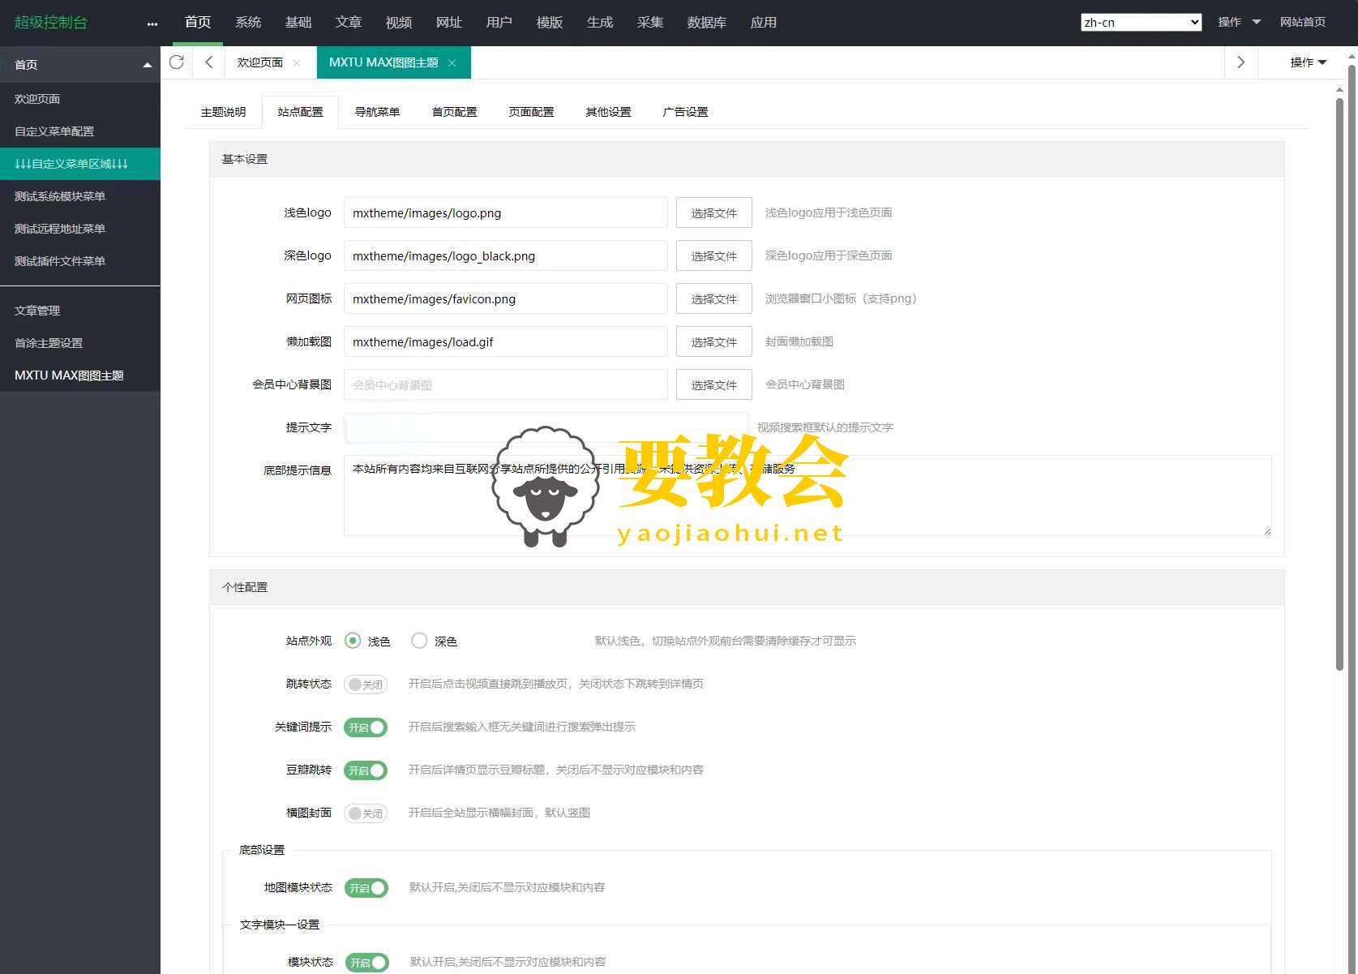Toggle the 模块状态 switch
Screen dimensions: 1358x974
click(x=367, y=963)
